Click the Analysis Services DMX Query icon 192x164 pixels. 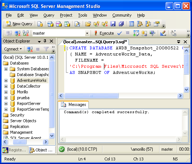point(59,24)
